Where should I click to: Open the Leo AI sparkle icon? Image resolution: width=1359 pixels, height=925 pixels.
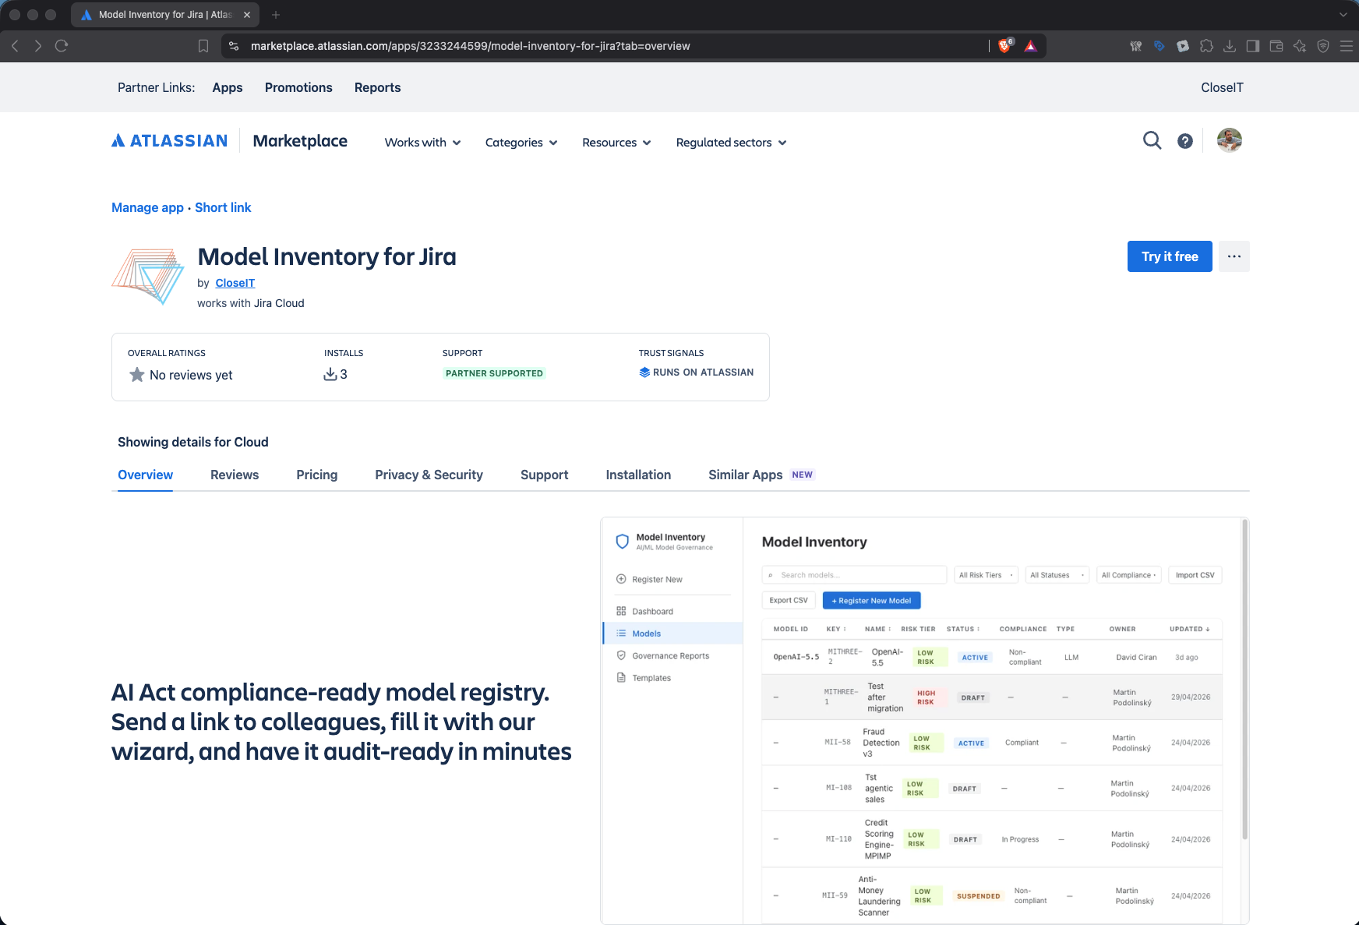pos(1300,46)
